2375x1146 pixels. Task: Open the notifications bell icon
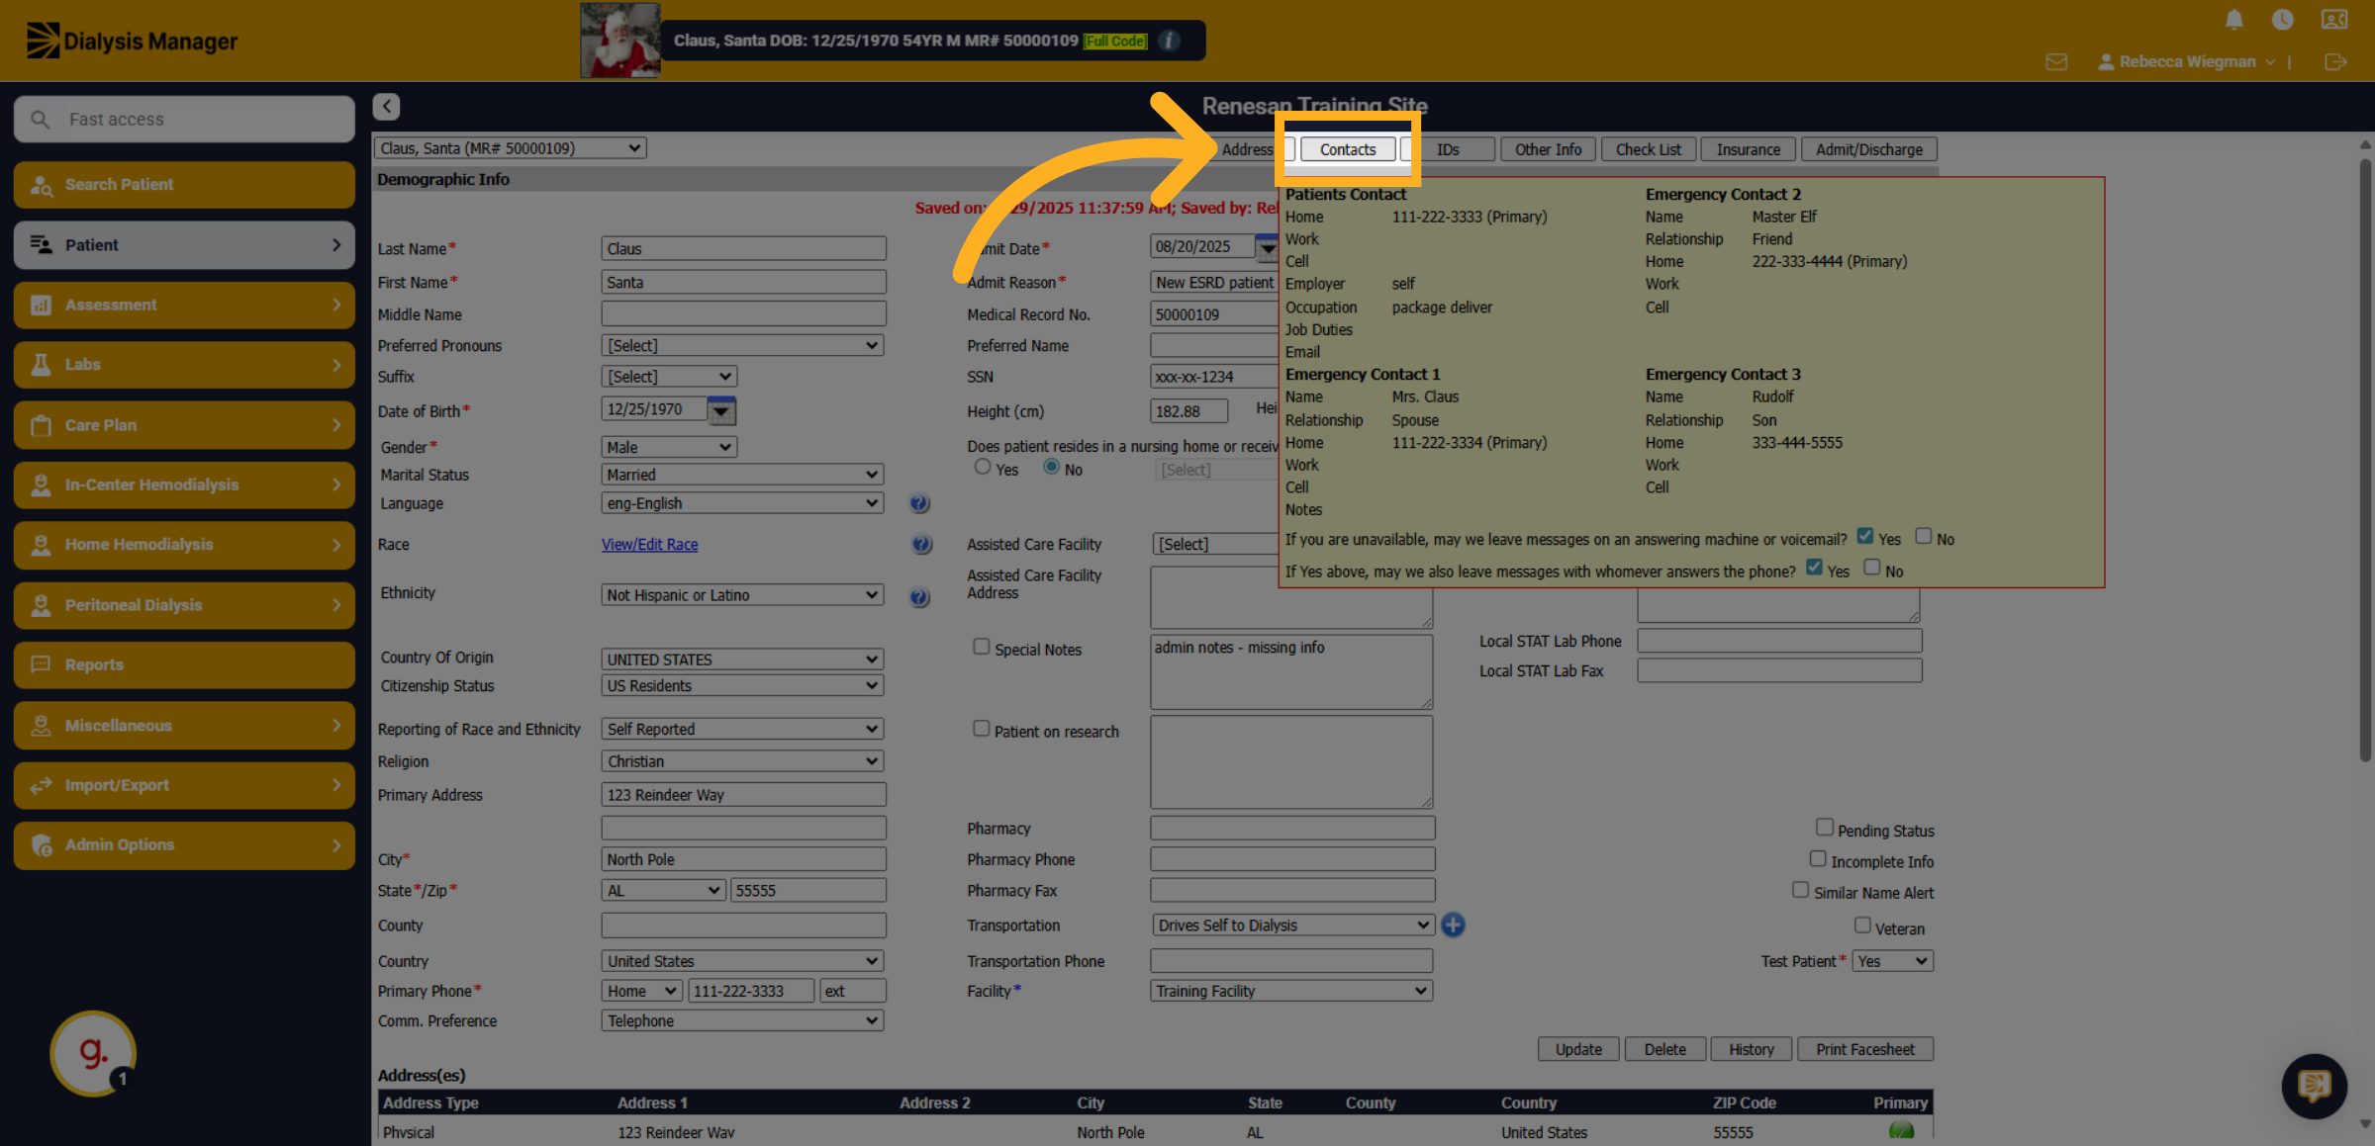click(2233, 20)
